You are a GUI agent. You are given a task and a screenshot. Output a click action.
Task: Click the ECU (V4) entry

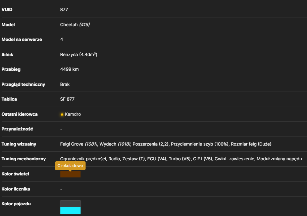[157, 159]
